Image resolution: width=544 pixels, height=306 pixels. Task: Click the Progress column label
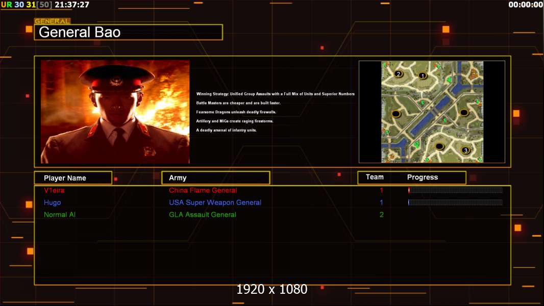[422, 177]
